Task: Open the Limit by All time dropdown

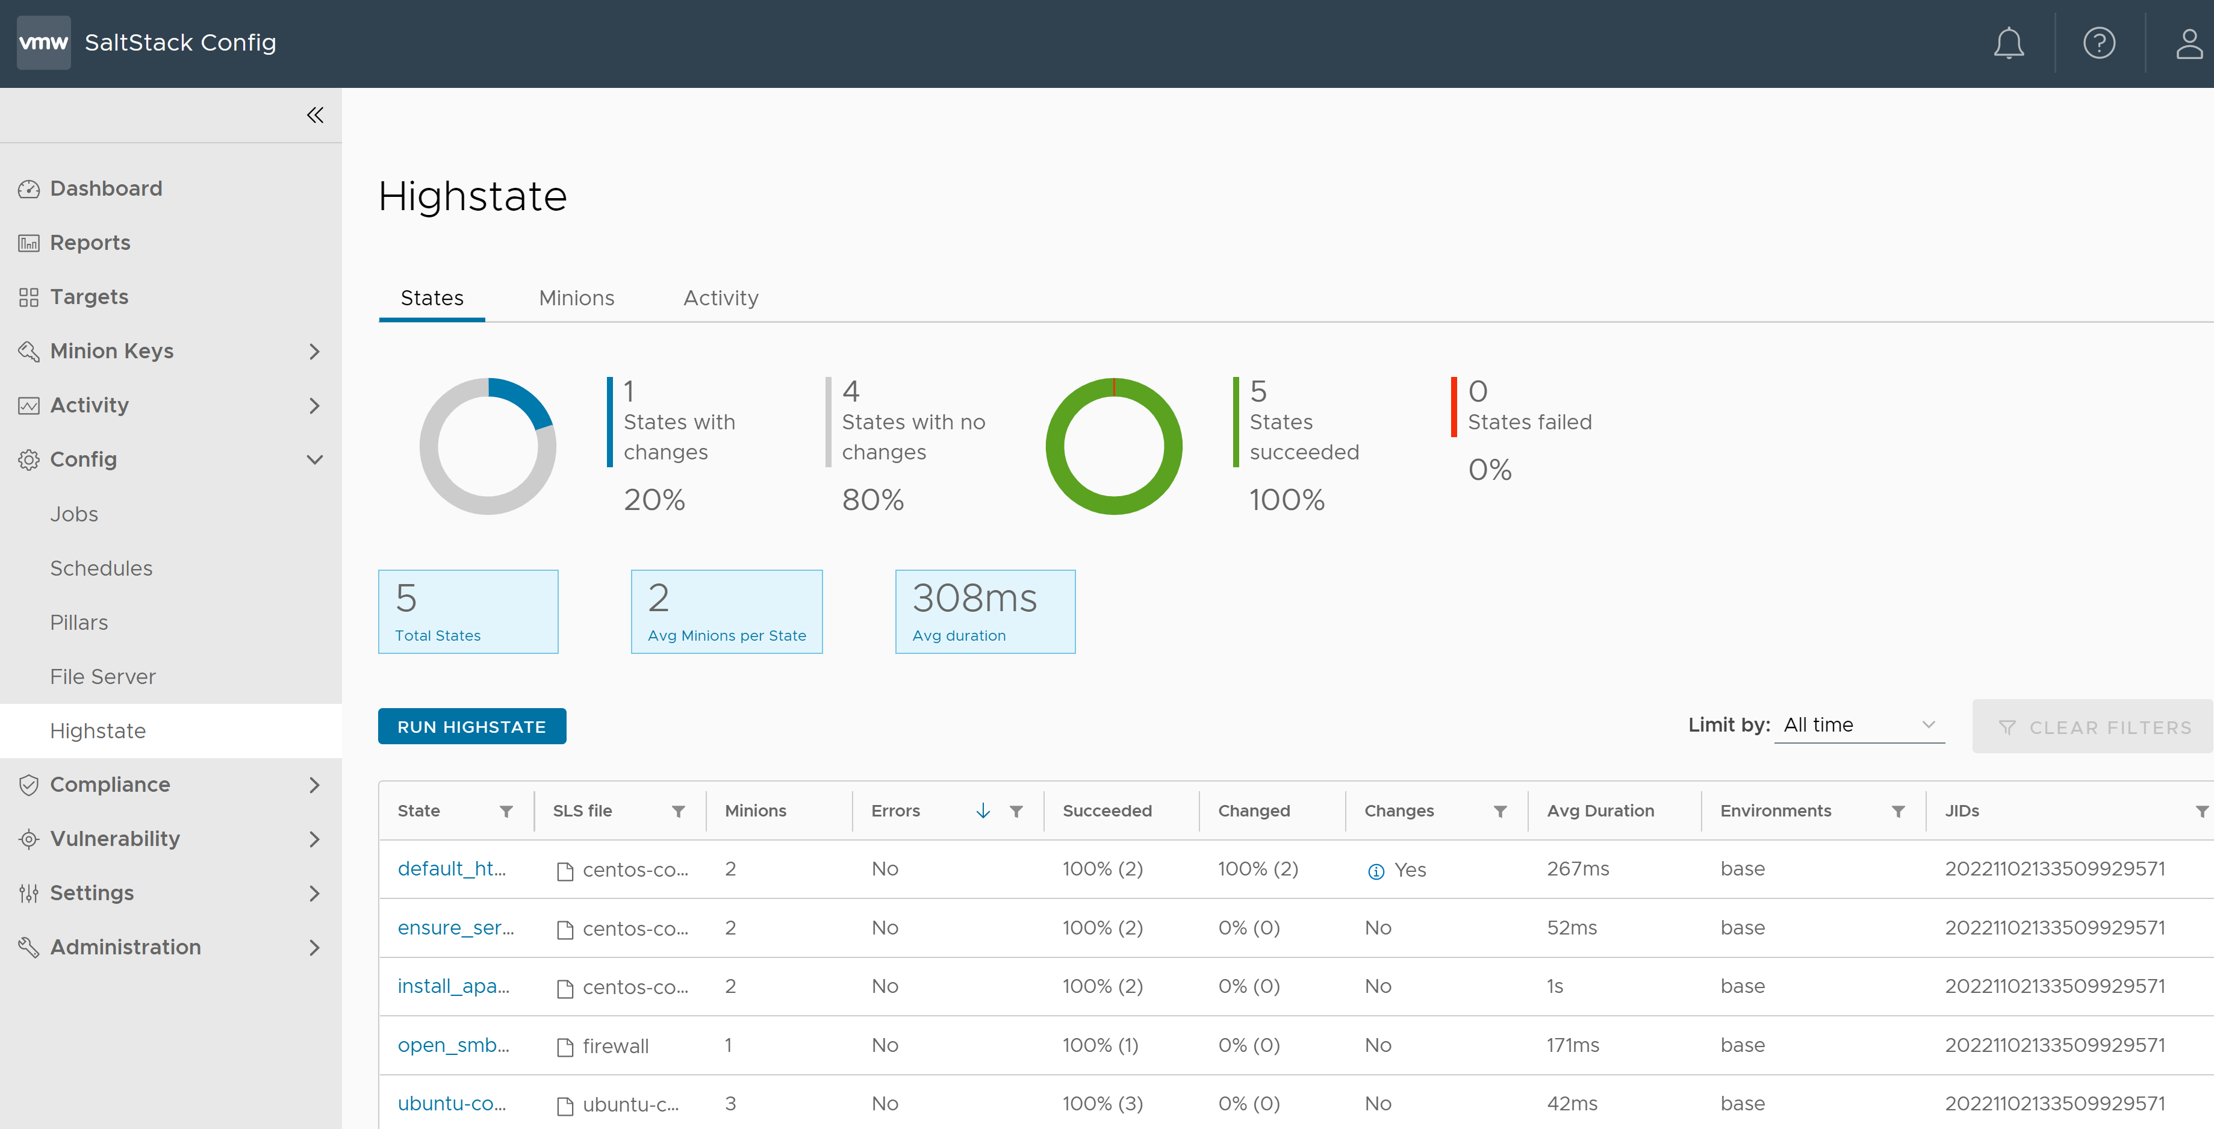Action: [x=1857, y=724]
